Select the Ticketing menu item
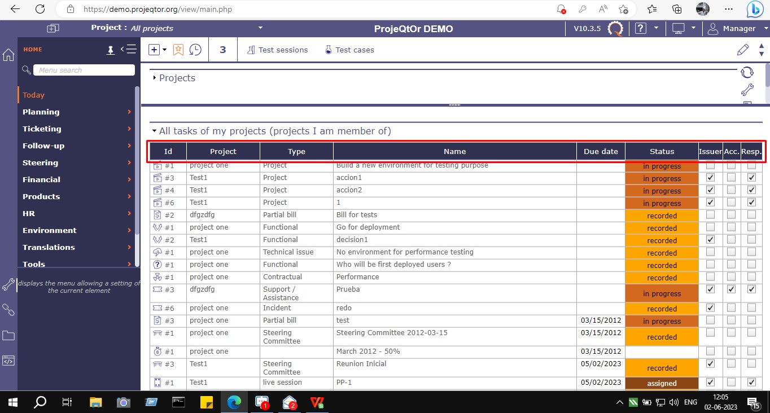 click(42, 129)
